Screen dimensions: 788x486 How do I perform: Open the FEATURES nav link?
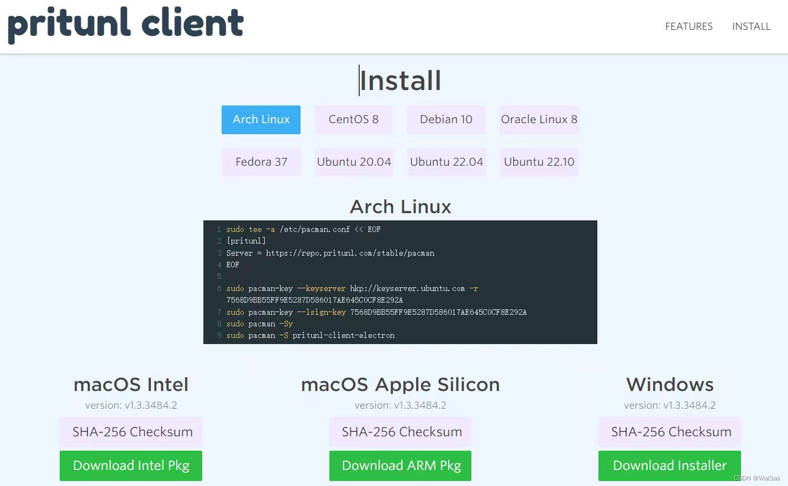click(x=689, y=27)
